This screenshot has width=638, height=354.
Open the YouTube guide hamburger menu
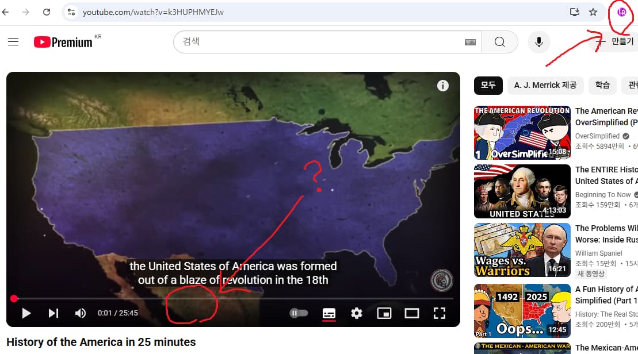click(x=13, y=42)
